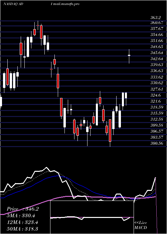Viewport: 167px width, 234px height.
Task: Click the 300.56 price axis label
Action: (156, 143)
